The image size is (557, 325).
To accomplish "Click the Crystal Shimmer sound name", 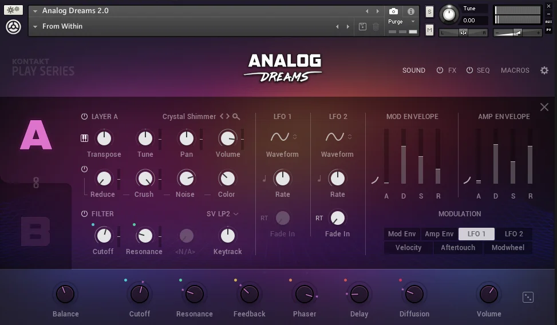I will click(189, 117).
